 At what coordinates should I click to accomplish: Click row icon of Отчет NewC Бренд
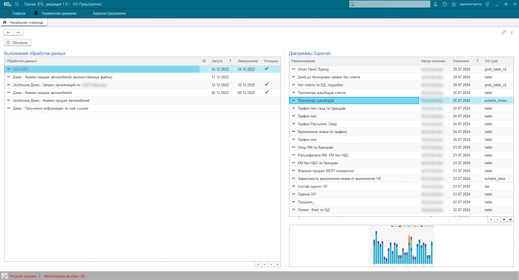pyautogui.click(x=293, y=69)
